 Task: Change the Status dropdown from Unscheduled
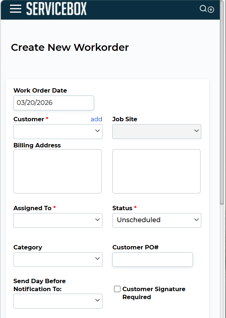pos(157,220)
